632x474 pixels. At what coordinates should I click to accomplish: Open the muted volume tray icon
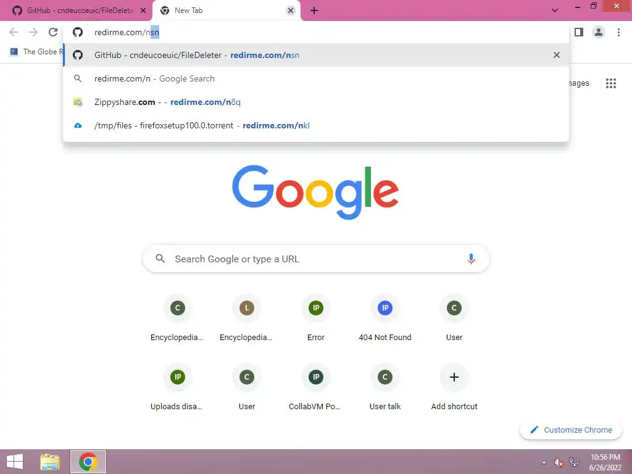[559, 462]
